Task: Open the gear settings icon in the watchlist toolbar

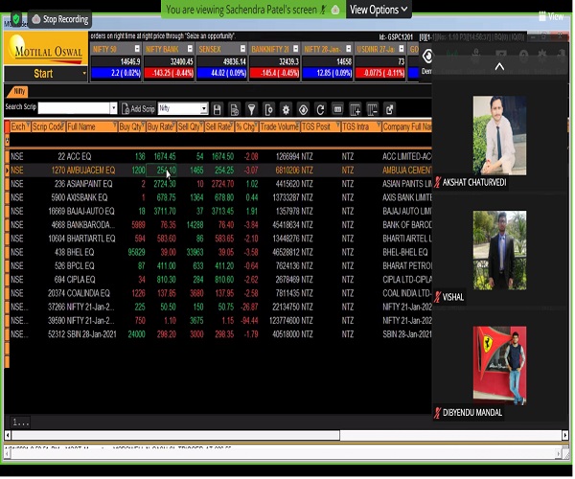Action: [x=286, y=109]
